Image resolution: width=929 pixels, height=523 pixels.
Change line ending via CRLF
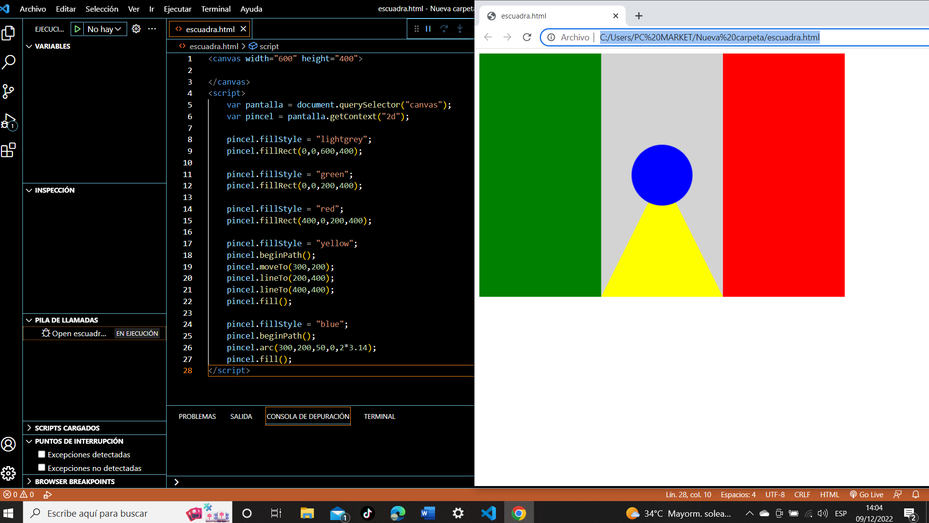click(802, 494)
